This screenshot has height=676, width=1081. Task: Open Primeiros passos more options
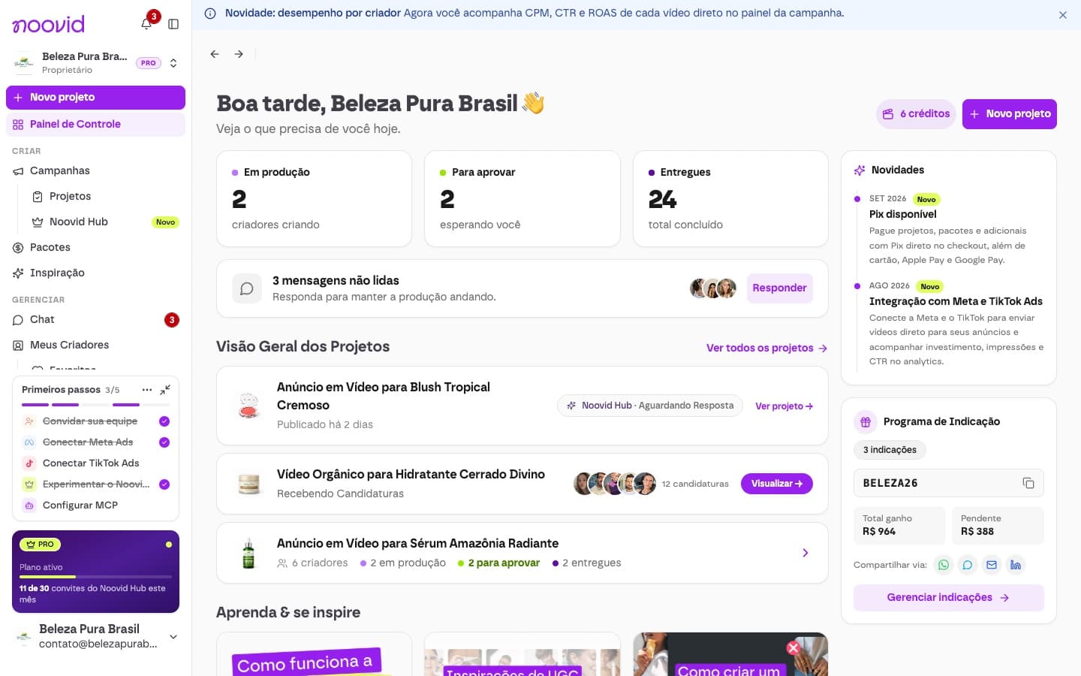click(x=147, y=390)
